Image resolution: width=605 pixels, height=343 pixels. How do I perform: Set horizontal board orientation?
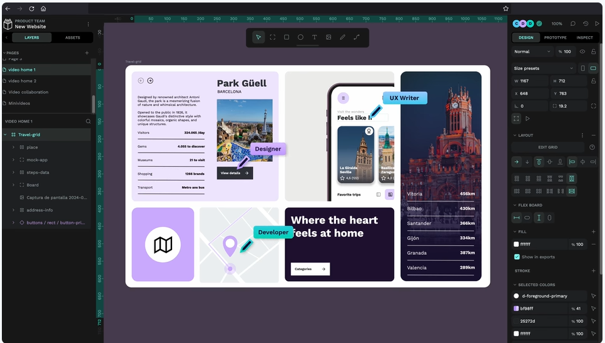593,68
